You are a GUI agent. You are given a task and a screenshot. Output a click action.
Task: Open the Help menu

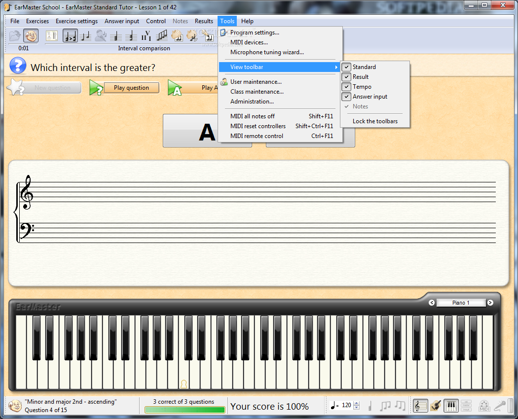click(x=247, y=21)
